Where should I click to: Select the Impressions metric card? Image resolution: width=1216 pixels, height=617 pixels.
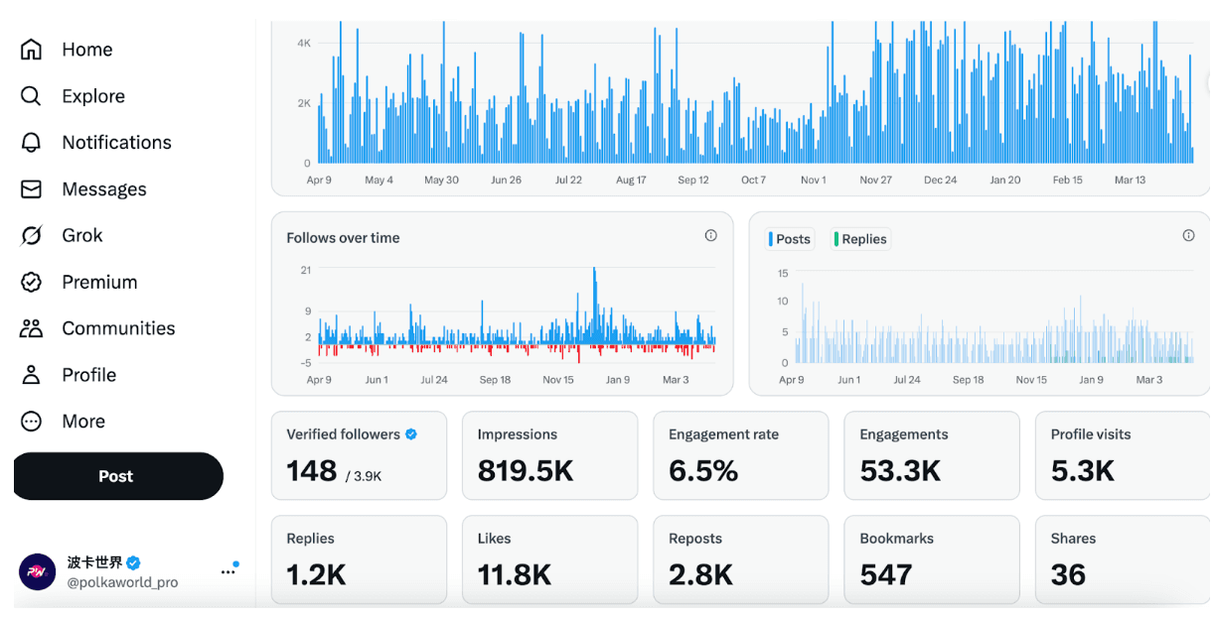[549, 455]
